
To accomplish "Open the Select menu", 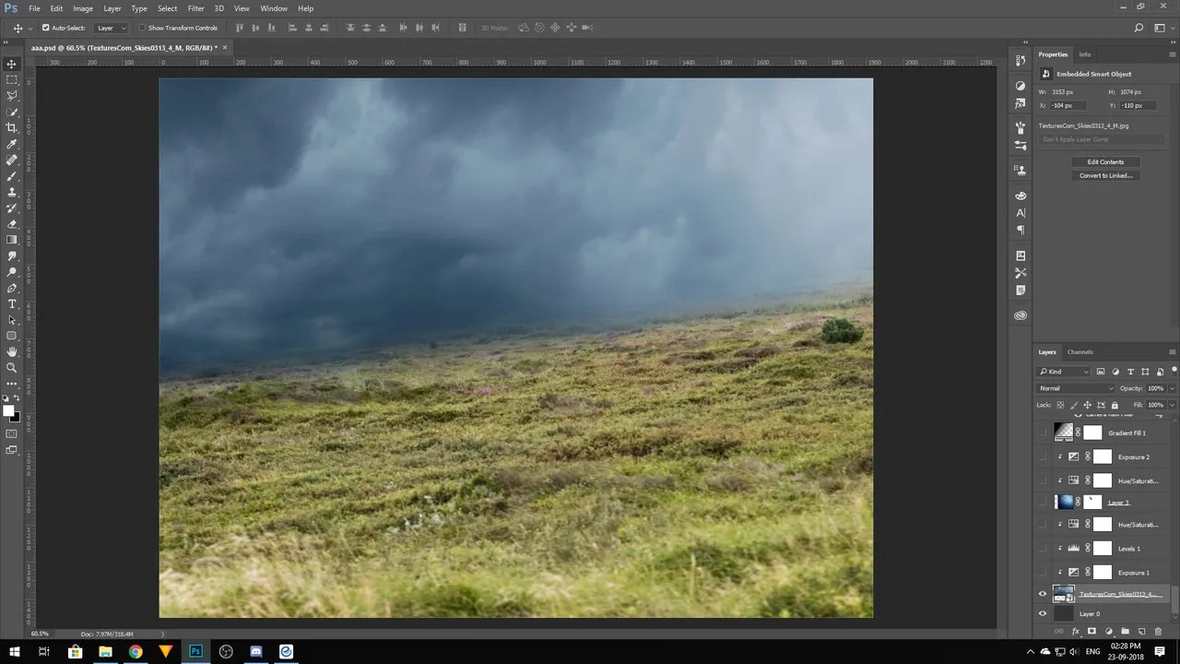I will coord(167,8).
